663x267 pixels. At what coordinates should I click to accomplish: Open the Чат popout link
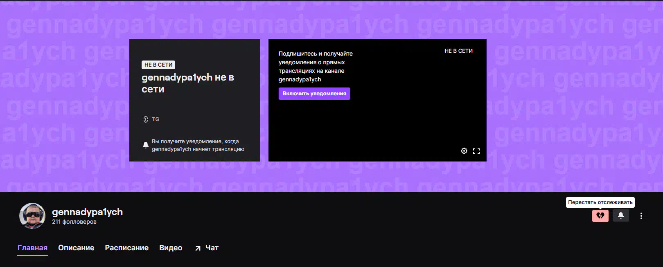207,248
